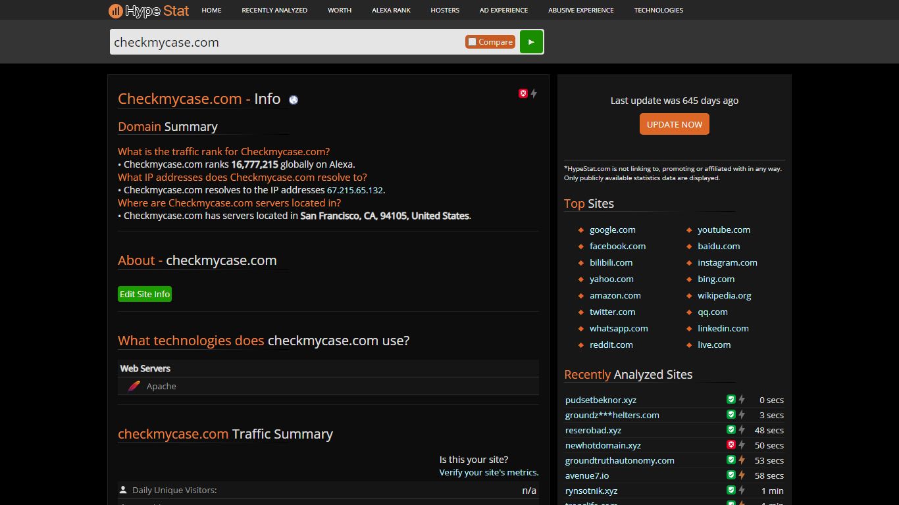899x505 pixels.
Task: Click green shield icon for groundtruthautonomy.com
Action: 731,460
